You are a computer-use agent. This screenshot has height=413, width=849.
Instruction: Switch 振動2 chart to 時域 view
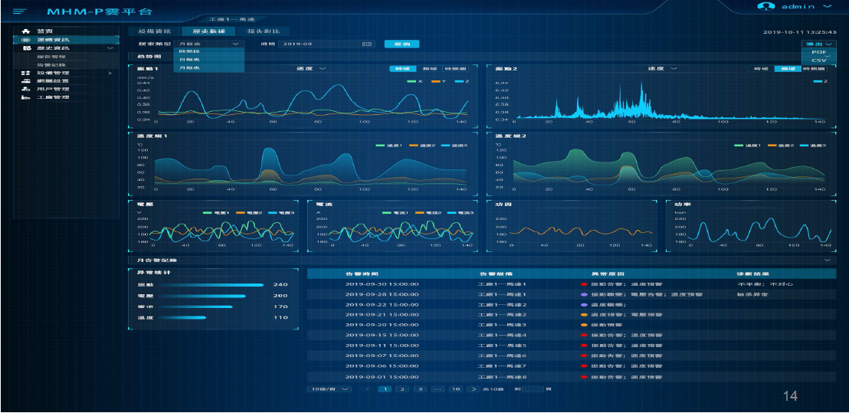(761, 68)
